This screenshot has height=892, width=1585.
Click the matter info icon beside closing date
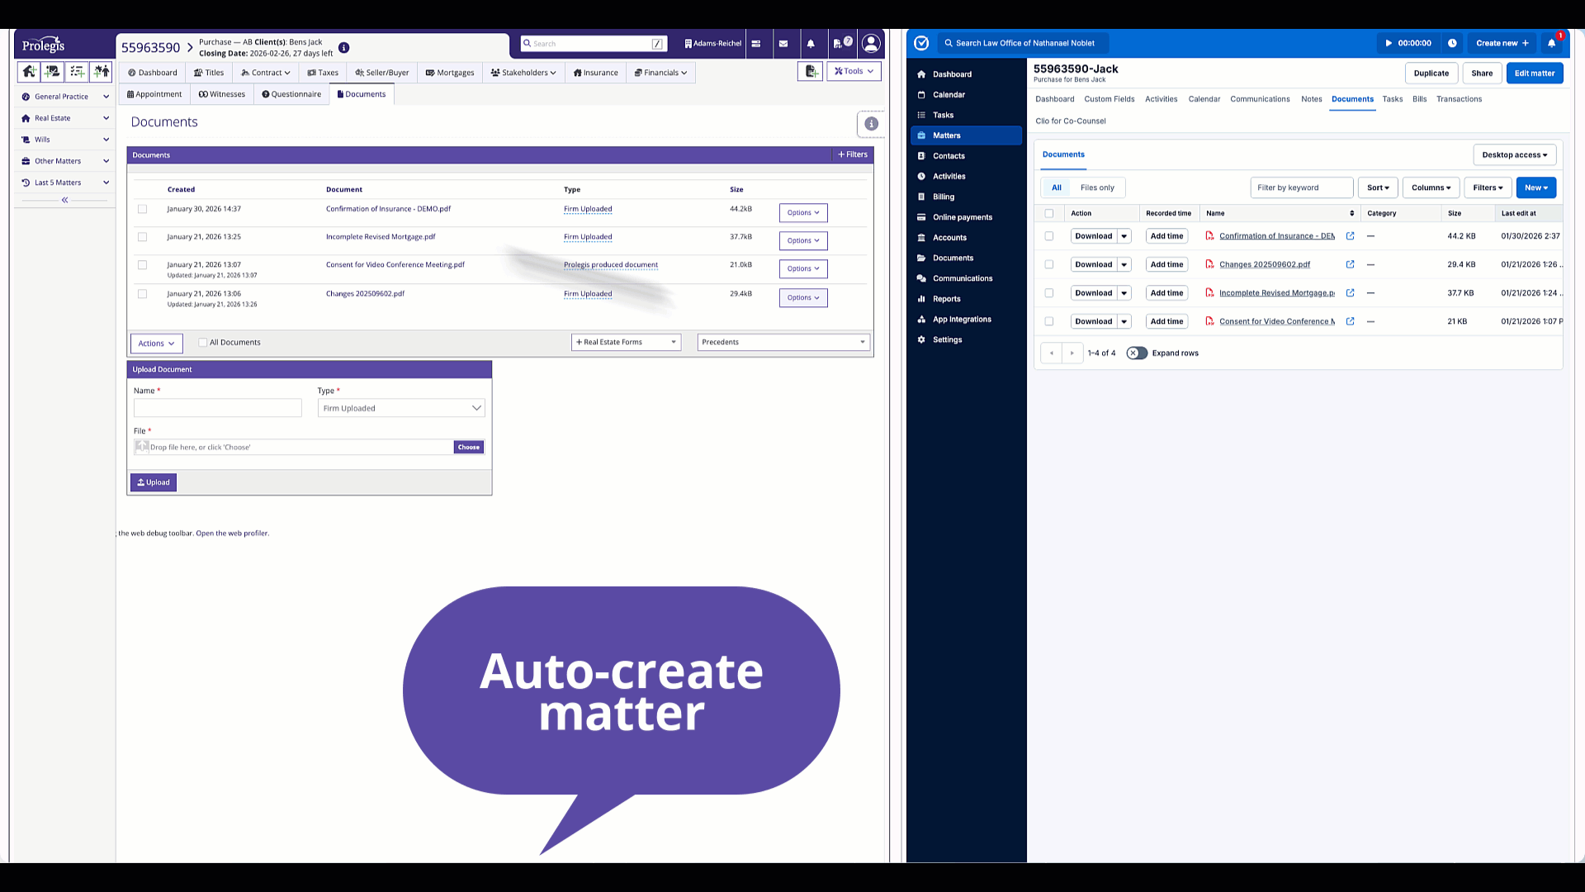coord(344,48)
